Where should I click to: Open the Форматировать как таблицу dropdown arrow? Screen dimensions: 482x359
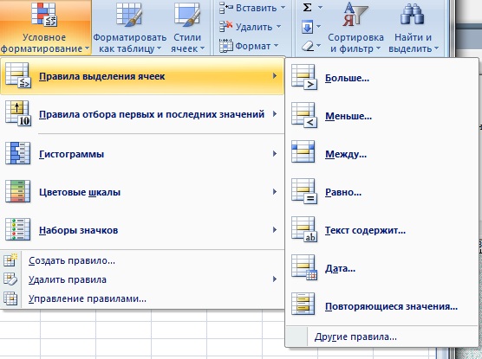[159, 48]
